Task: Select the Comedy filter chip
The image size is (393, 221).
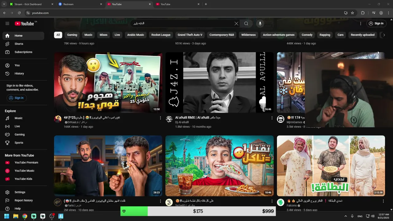Action: 307,35
